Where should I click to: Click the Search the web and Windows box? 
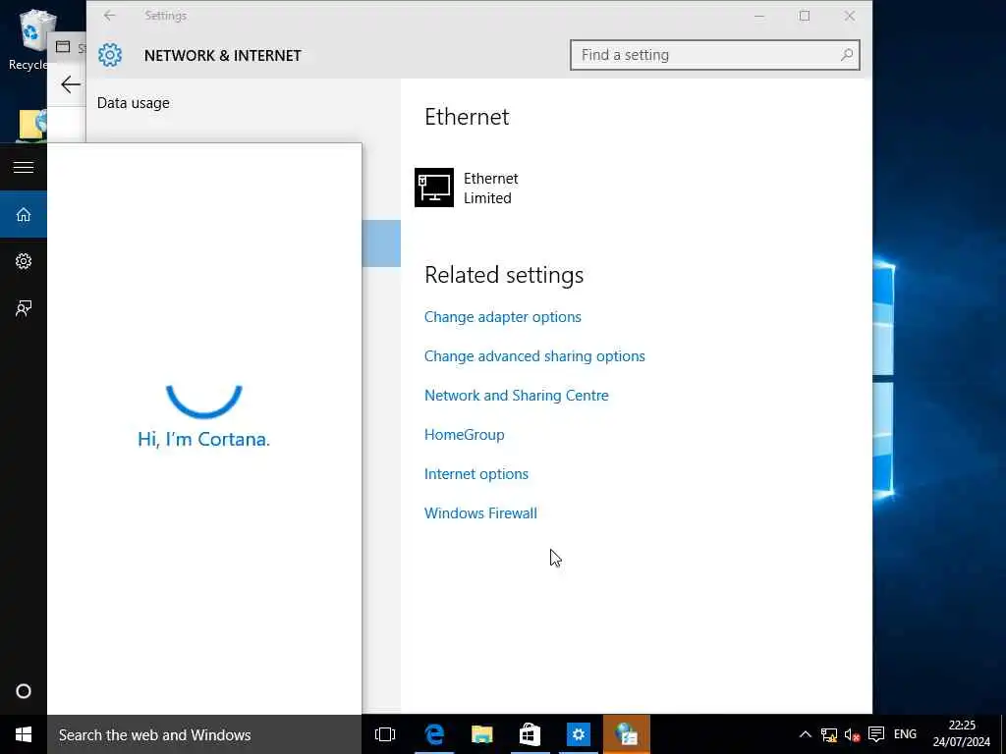[204, 734]
